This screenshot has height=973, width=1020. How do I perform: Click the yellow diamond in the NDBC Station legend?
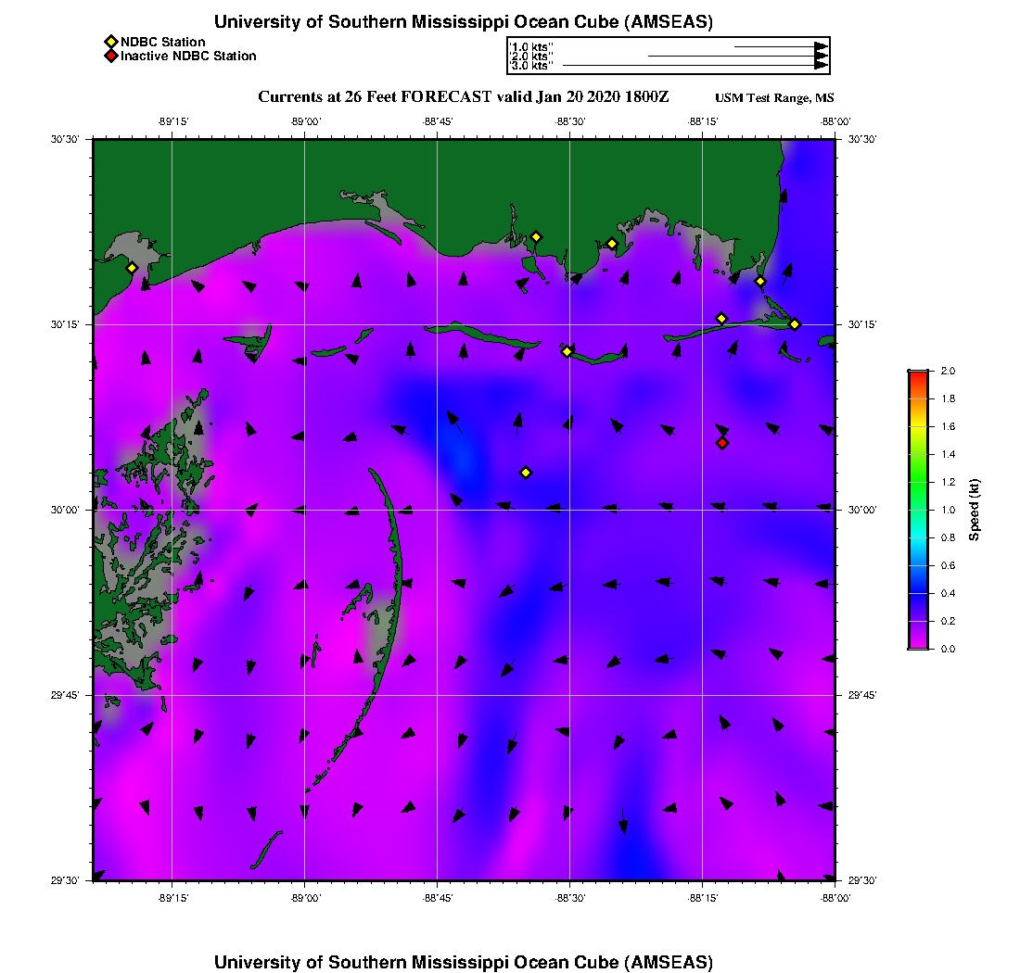tap(110, 42)
